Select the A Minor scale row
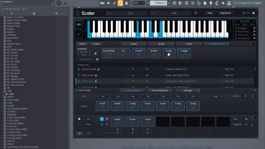The image size is (265, 149). point(165,81)
